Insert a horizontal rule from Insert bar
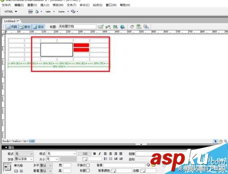Viewport: 228px width, 174px height. click(x=31, y=11)
